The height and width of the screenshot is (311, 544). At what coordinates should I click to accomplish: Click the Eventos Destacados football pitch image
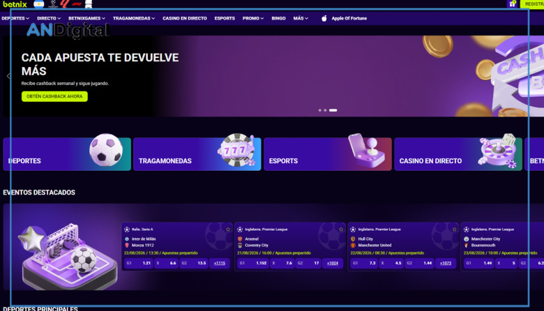coord(68,257)
